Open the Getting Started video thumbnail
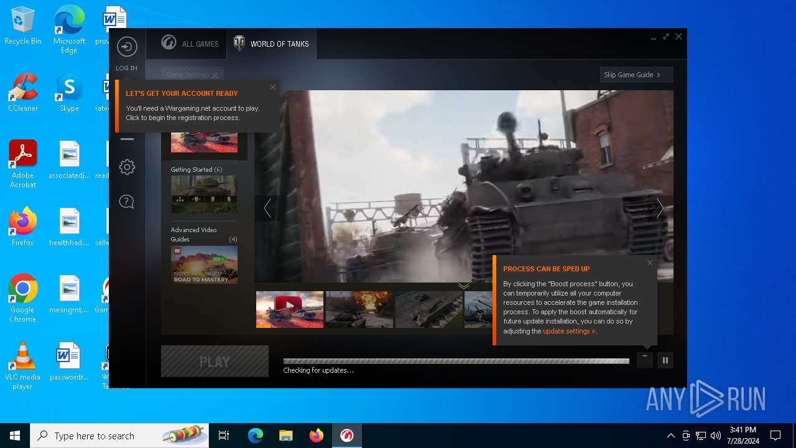The height and width of the screenshot is (448, 796). [204, 194]
